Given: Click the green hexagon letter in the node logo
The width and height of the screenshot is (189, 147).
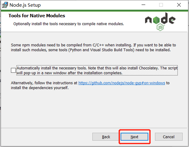Looking at the screenshot, I should point(156,20).
